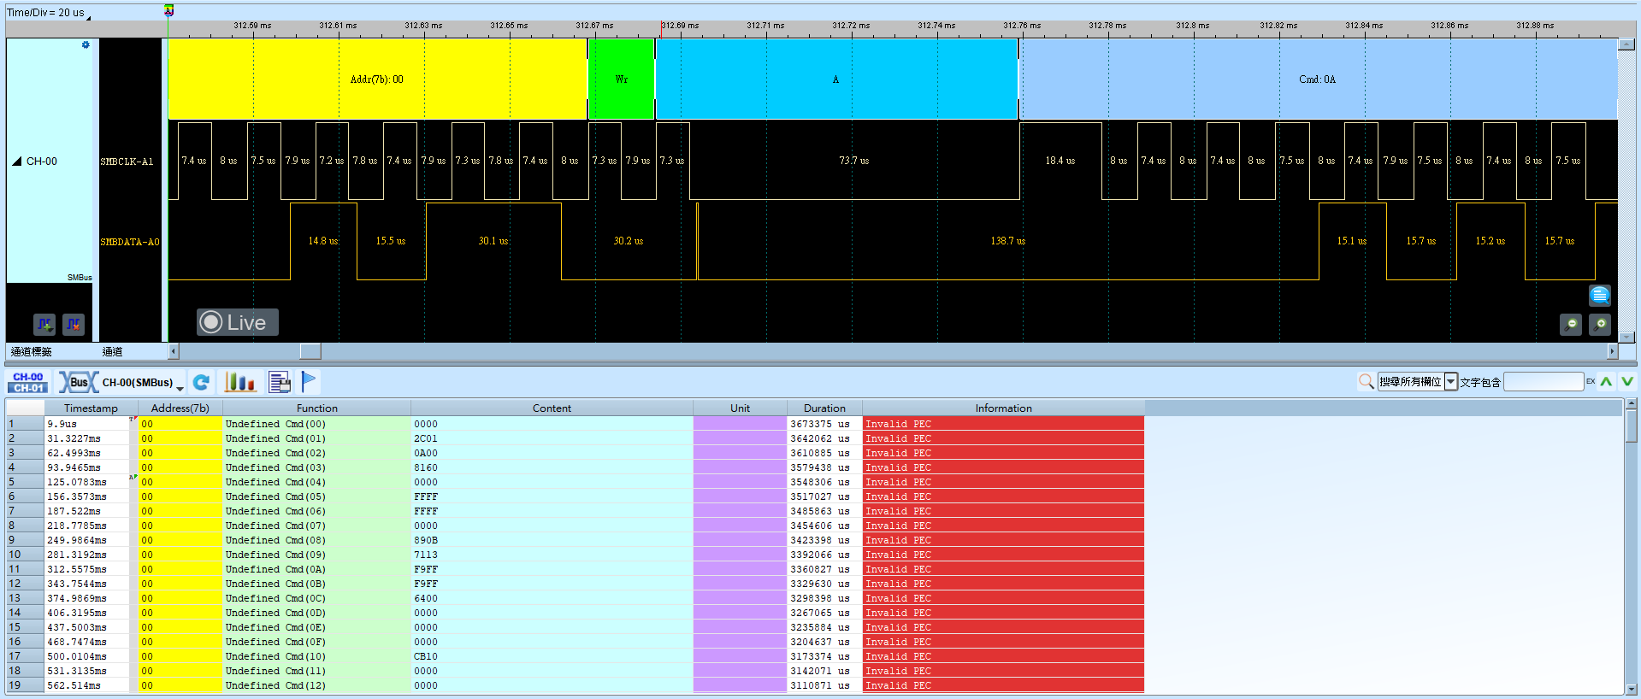Select the row with timestamp 312.5575ms
The height and width of the screenshot is (699, 1641).
[x=575, y=569]
